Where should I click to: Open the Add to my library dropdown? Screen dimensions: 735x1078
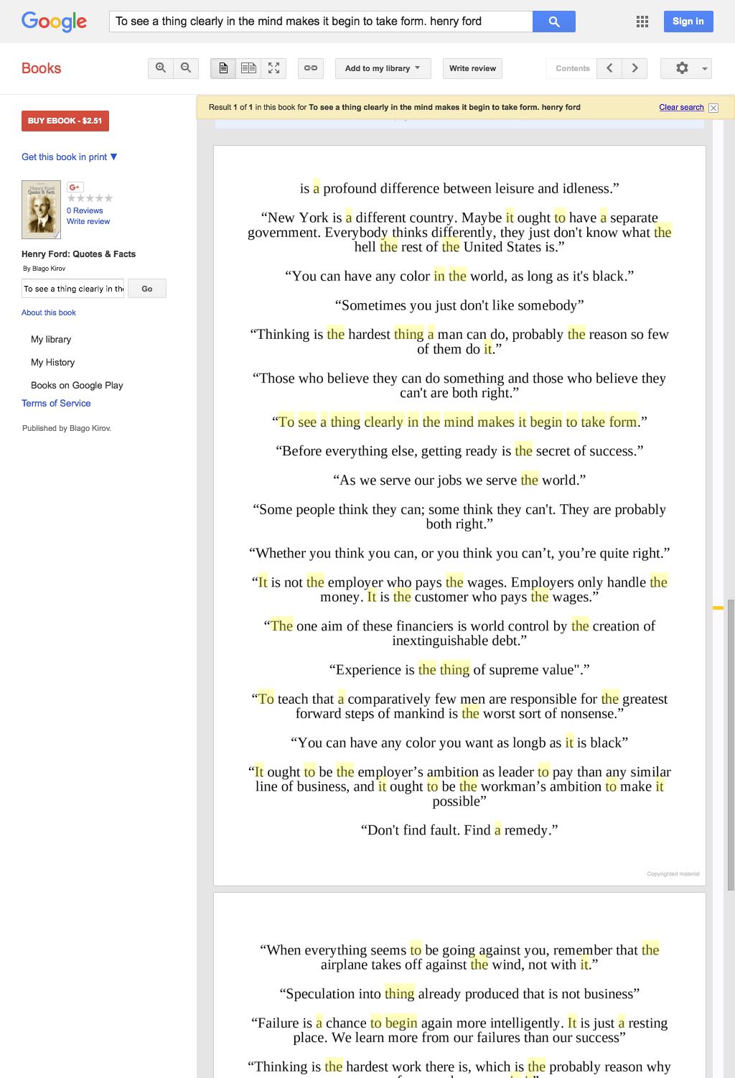[383, 68]
